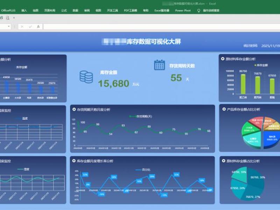Click into the formula bar

[x=162, y=27]
